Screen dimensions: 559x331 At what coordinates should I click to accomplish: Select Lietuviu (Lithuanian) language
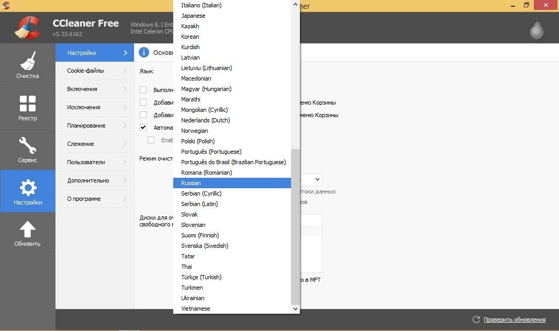click(232, 68)
